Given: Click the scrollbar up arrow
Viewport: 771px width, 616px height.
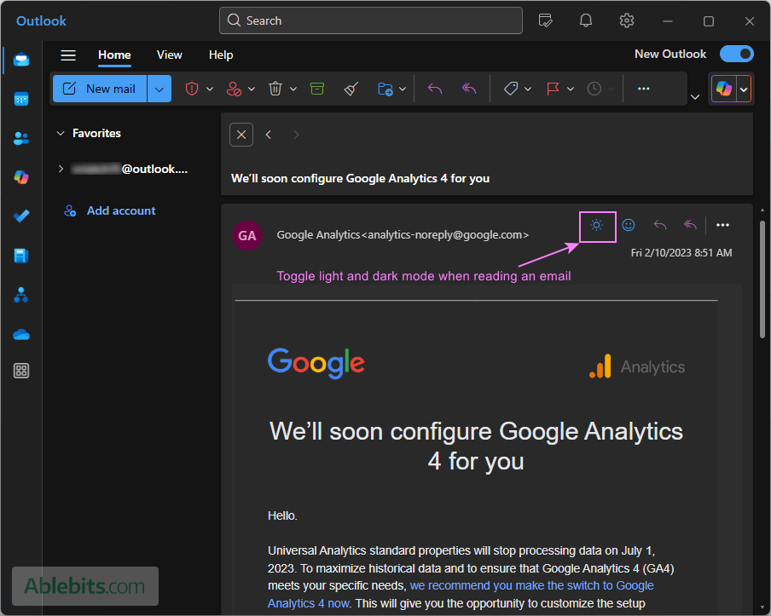Looking at the screenshot, I should (762, 210).
